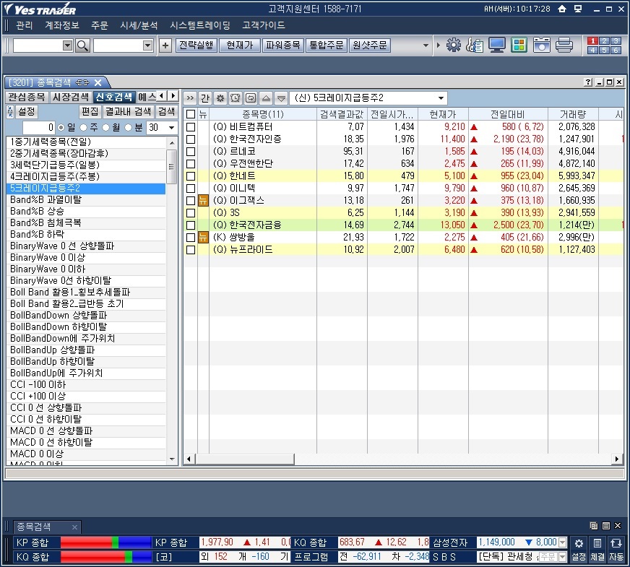The width and height of the screenshot is (630, 567).
Task: Switch to virtual screen 6
Action: 616,50
